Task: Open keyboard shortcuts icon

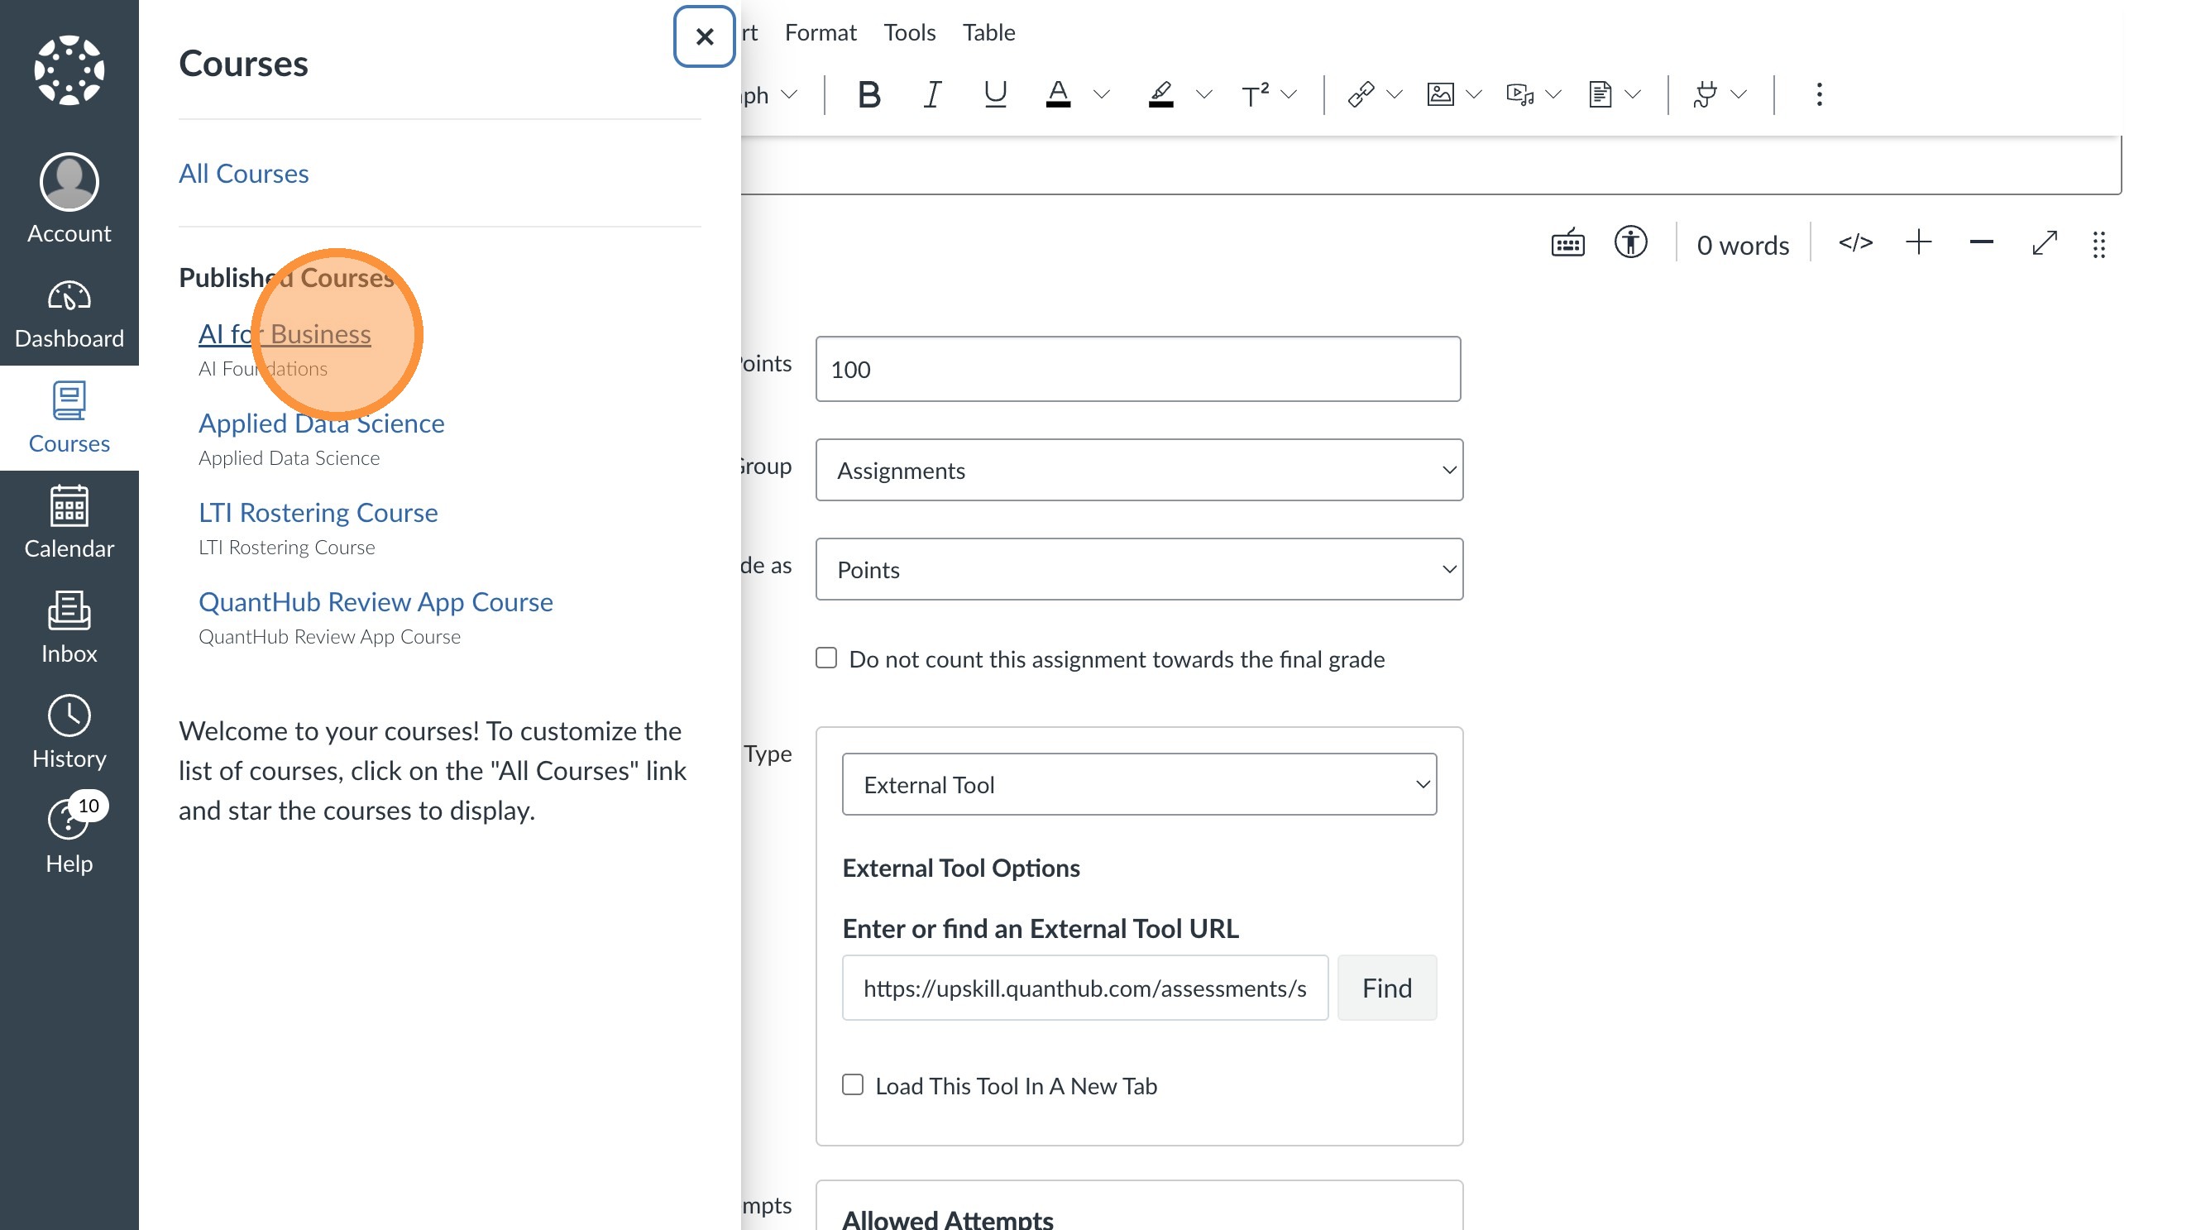Action: (x=1567, y=243)
